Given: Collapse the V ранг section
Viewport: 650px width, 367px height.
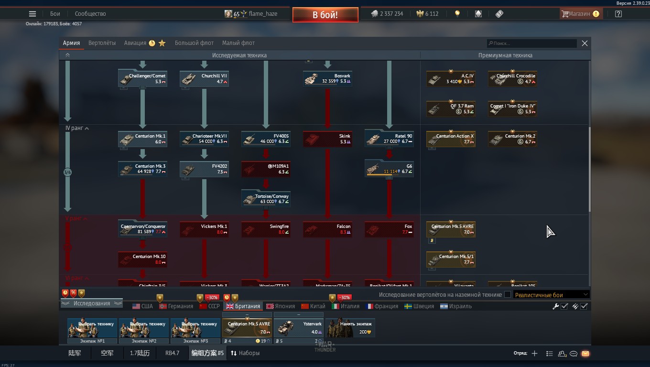Looking at the screenshot, I should (86, 219).
